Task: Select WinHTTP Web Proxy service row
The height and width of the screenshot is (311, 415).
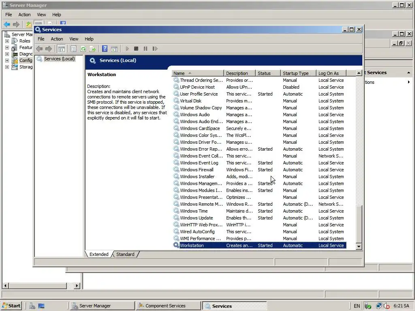Action: (x=259, y=224)
